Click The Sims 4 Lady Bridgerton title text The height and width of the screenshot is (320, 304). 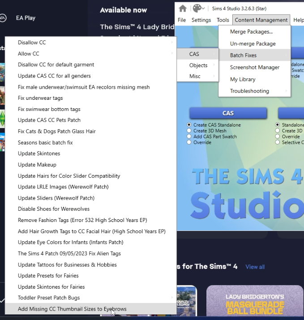(x=137, y=27)
